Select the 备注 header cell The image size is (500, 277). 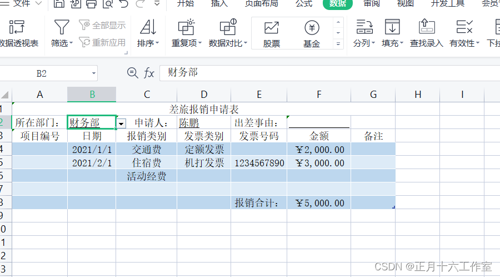coord(373,136)
